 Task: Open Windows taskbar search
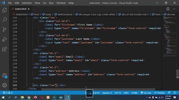pos(10,97)
